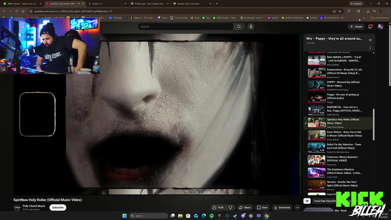The image size is (391, 220).
Task: Open more video actions ellipsis menu
Action: pos(297,207)
